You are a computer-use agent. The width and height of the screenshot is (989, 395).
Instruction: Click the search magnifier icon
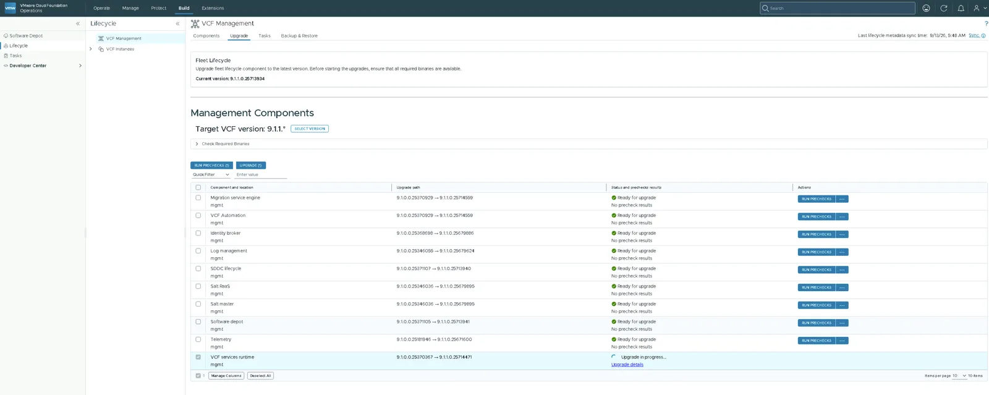[x=765, y=8]
